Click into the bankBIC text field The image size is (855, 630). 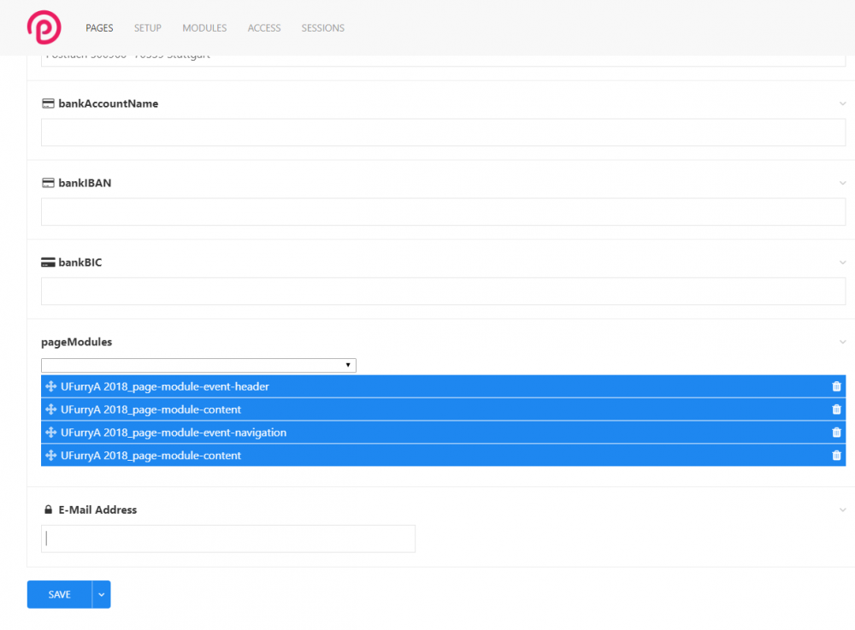443,291
